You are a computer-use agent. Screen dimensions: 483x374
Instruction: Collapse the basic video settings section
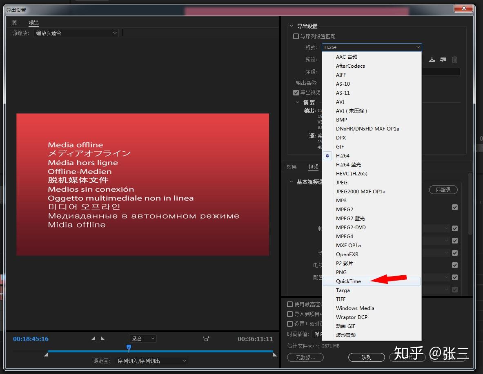[291, 181]
